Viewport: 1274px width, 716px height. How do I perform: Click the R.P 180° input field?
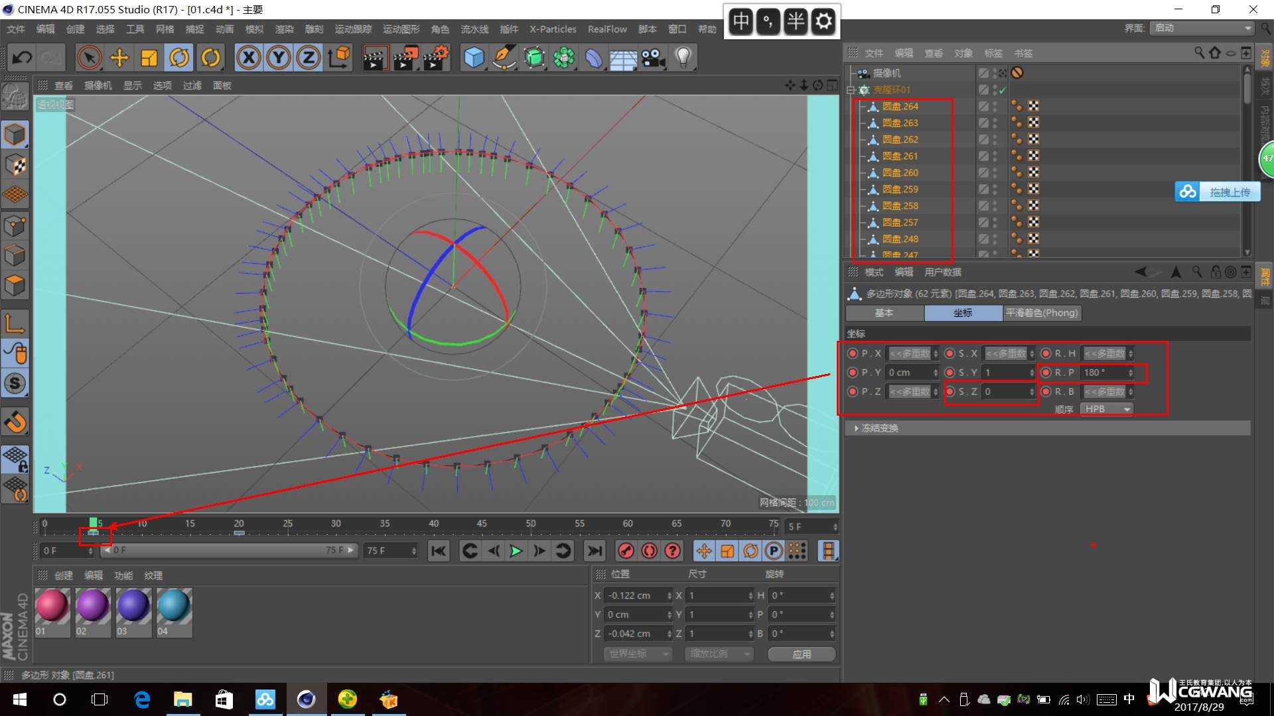coord(1103,373)
